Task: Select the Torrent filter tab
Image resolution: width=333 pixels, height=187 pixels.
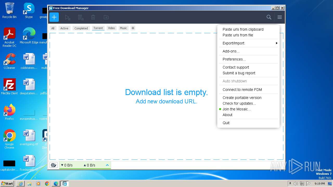Action: coord(98,28)
